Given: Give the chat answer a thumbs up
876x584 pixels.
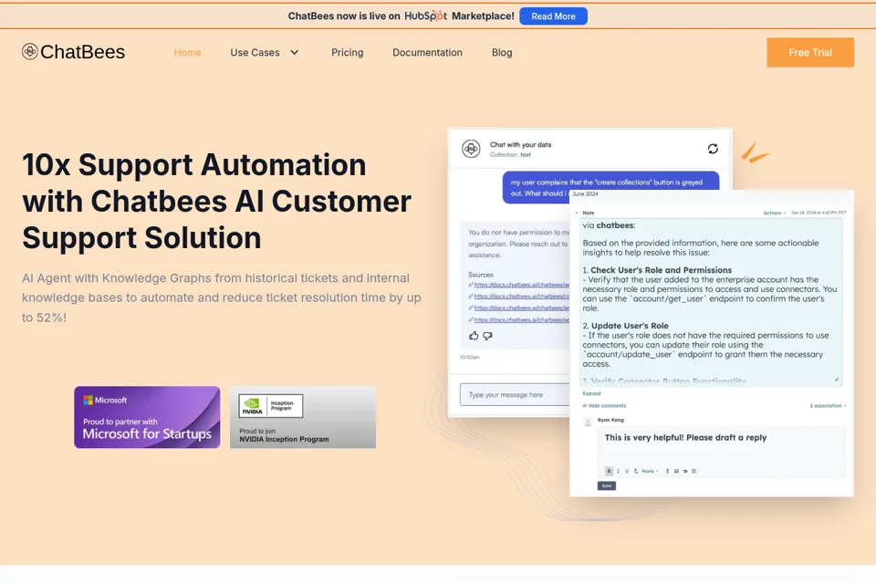Looking at the screenshot, I should click(474, 335).
